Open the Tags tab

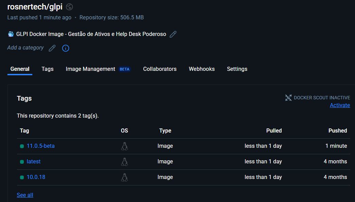click(x=48, y=69)
